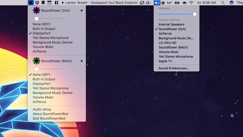Click the Soundflower (64ch) volume slider knob
The image size is (243, 137).
click(x=36, y=69)
